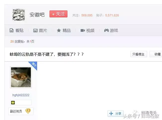Open the 精品 tab
The image size is (162, 120).
point(64,31)
